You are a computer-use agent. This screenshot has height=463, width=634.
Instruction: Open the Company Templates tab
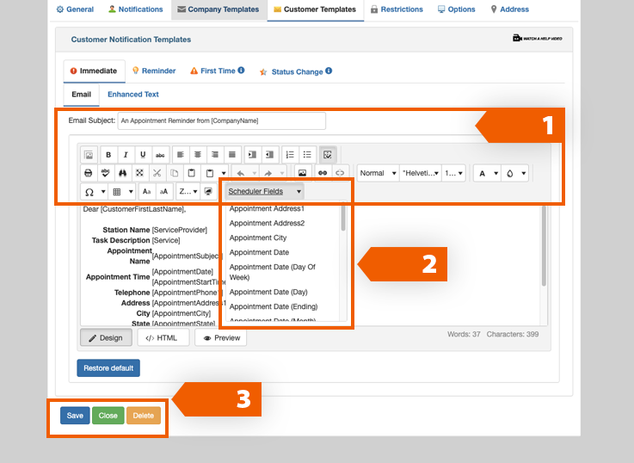pyautogui.click(x=218, y=9)
